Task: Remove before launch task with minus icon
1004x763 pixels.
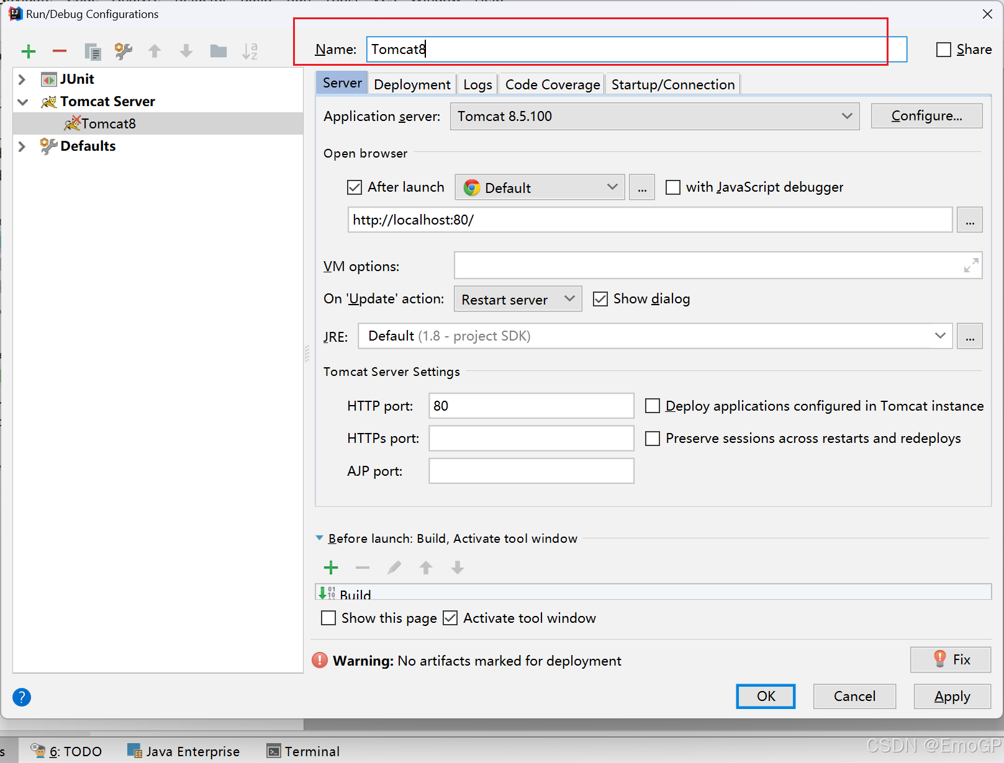Action: pos(363,568)
